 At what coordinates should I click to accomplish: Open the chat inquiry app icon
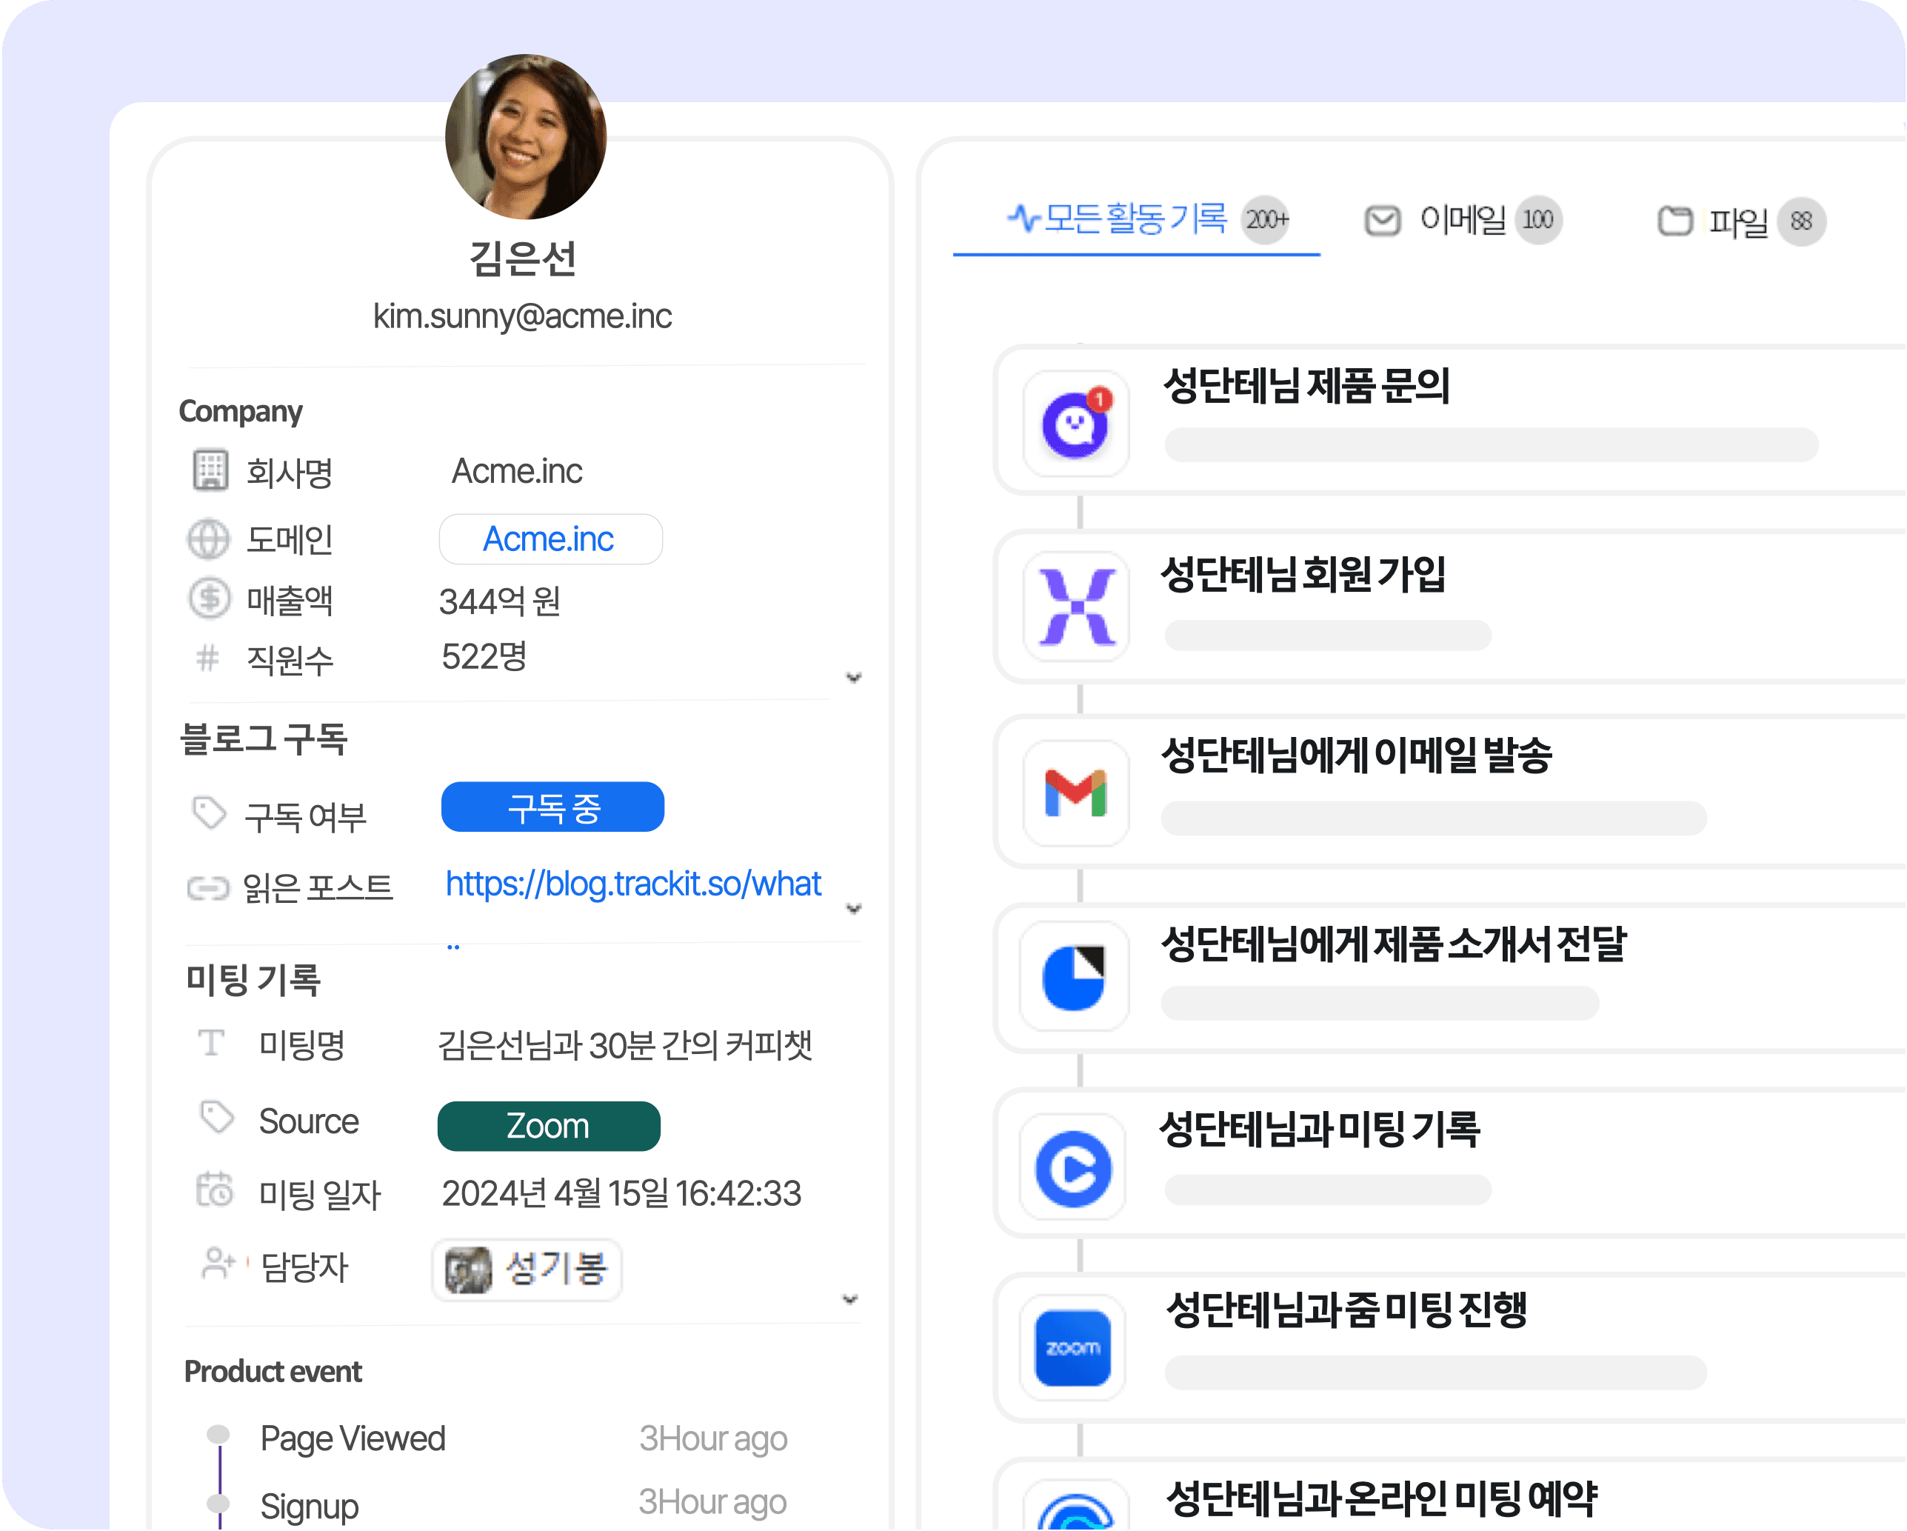click(x=1075, y=424)
